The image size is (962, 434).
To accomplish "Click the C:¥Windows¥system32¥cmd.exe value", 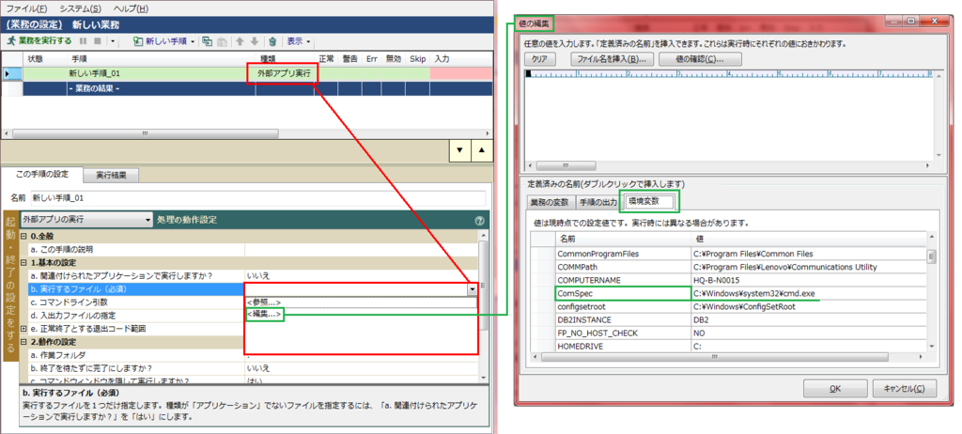I will pyautogui.click(x=755, y=293).
